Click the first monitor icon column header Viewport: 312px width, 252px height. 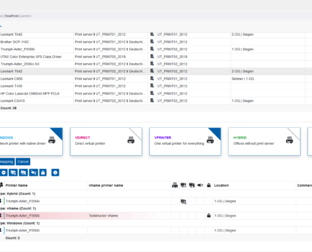click(x=183, y=185)
